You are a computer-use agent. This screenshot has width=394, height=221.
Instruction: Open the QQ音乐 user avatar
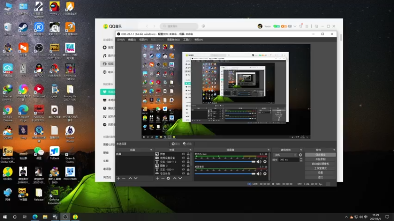(260, 26)
